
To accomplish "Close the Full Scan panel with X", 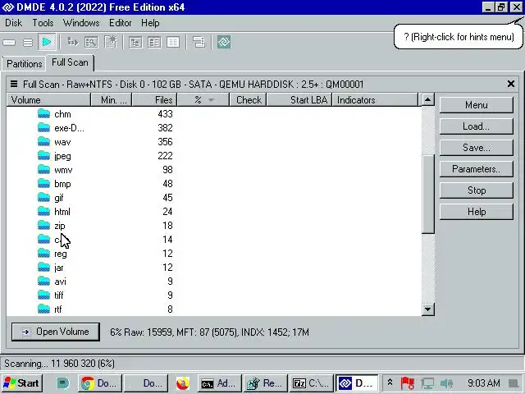I will coord(511,84).
